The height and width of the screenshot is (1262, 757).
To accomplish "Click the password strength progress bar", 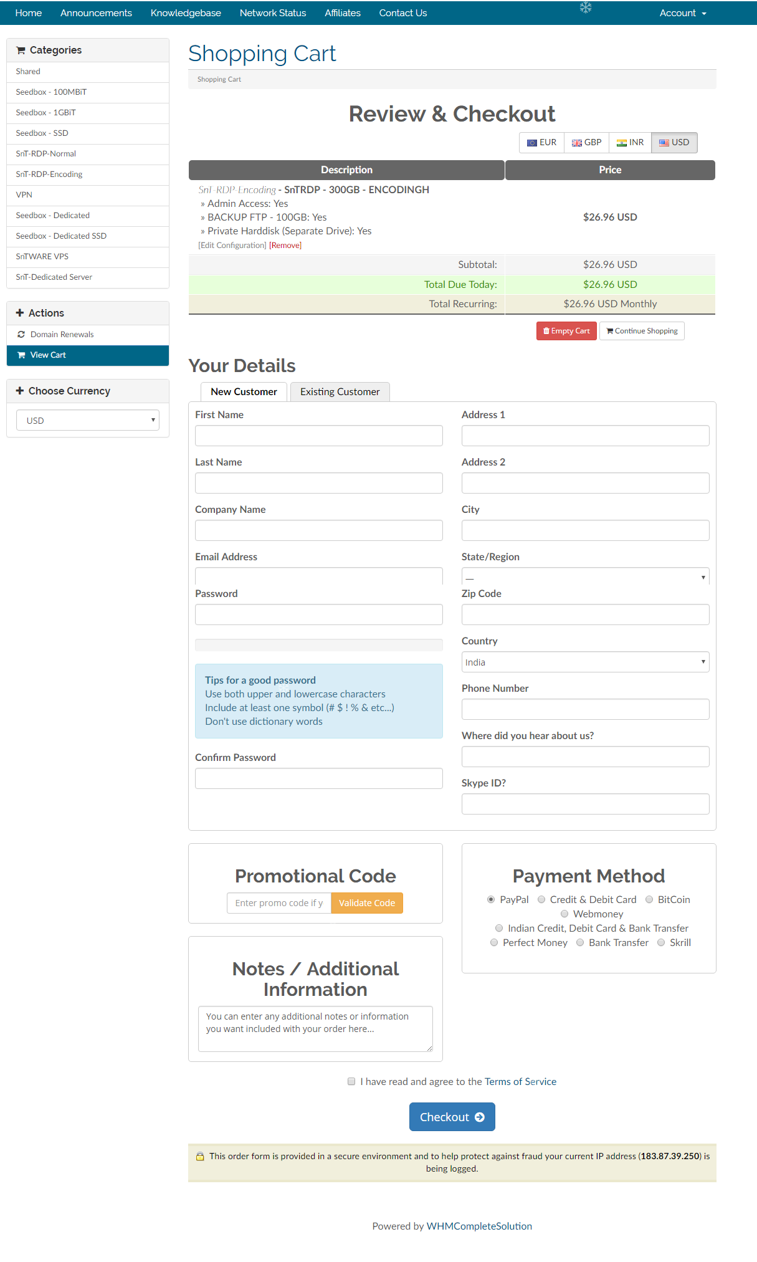I will (x=318, y=645).
